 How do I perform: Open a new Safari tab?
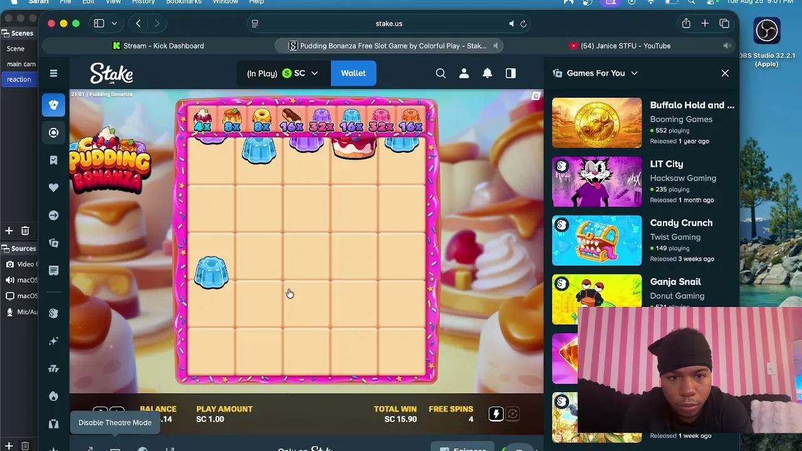click(x=705, y=24)
